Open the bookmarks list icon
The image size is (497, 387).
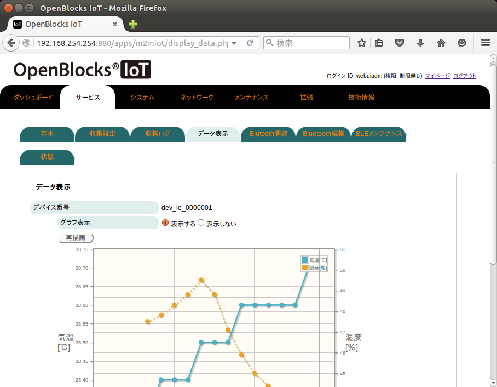tap(379, 43)
